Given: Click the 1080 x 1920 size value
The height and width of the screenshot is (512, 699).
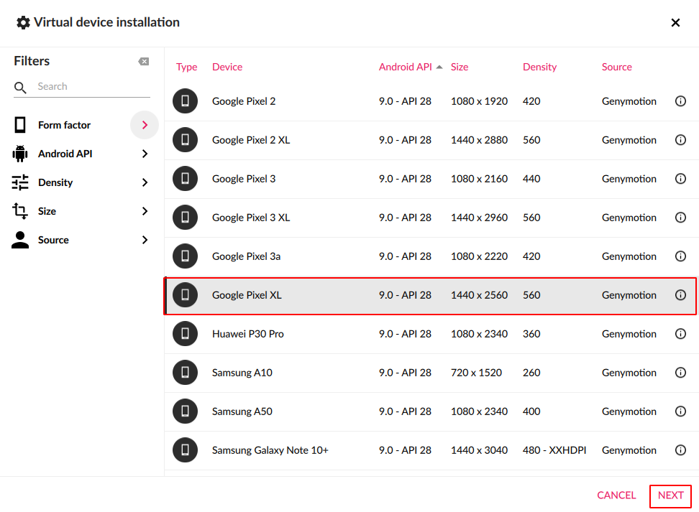Looking at the screenshot, I should [479, 101].
